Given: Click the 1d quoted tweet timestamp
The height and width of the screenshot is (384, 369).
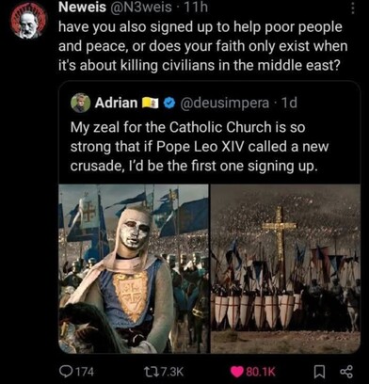Looking at the screenshot, I should coord(289,103).
